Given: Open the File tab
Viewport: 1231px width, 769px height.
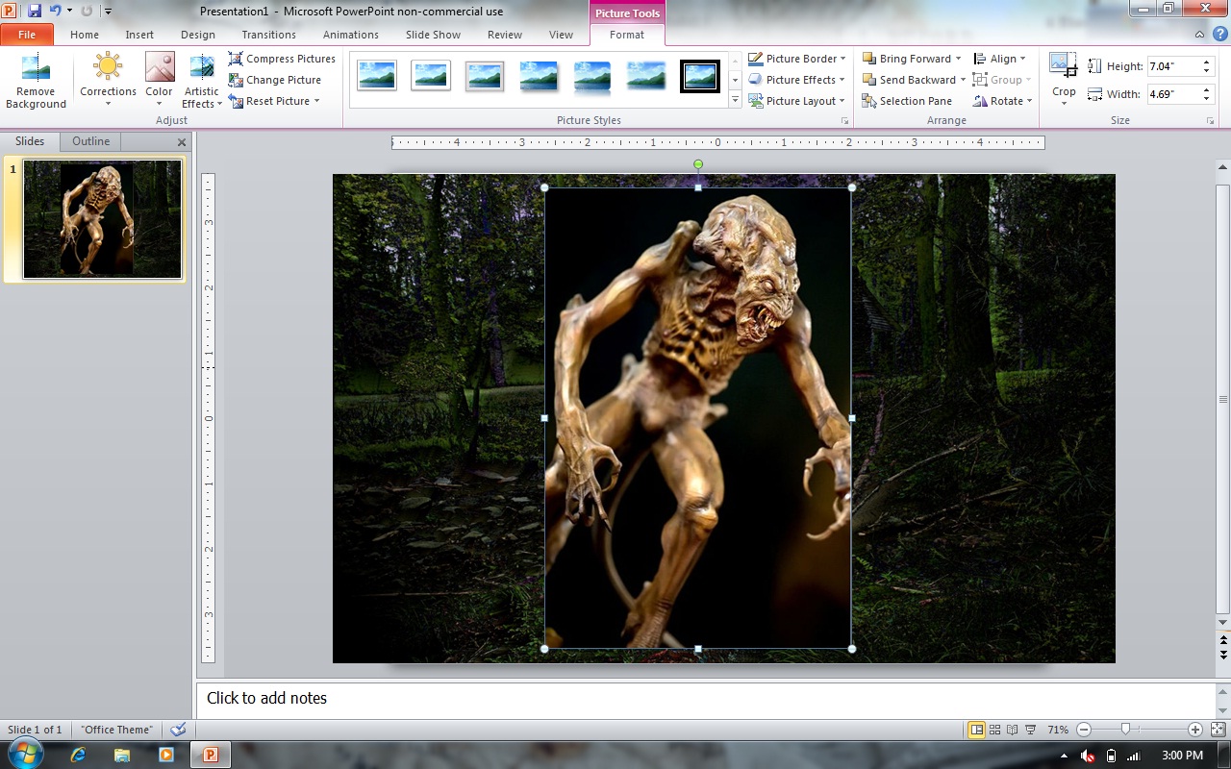Looking at the screenshot, I should (x=27, y=35).
